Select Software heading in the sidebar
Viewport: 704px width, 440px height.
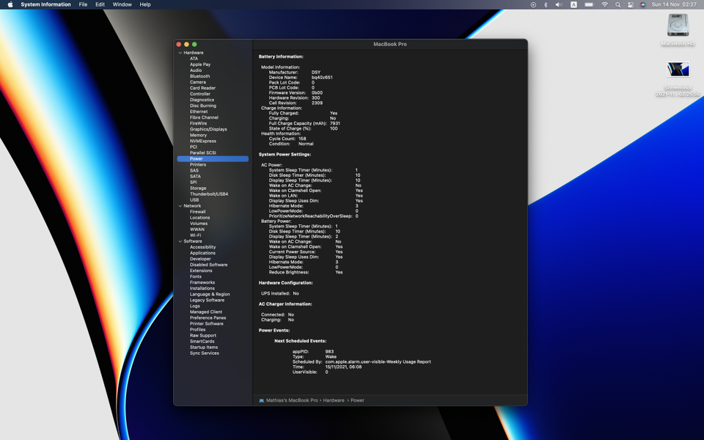click(x=193, y=241)
